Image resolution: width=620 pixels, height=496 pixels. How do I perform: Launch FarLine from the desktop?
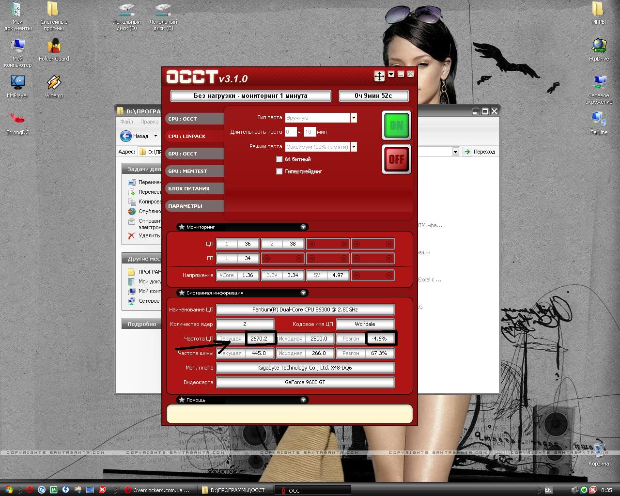coord(599,124)
